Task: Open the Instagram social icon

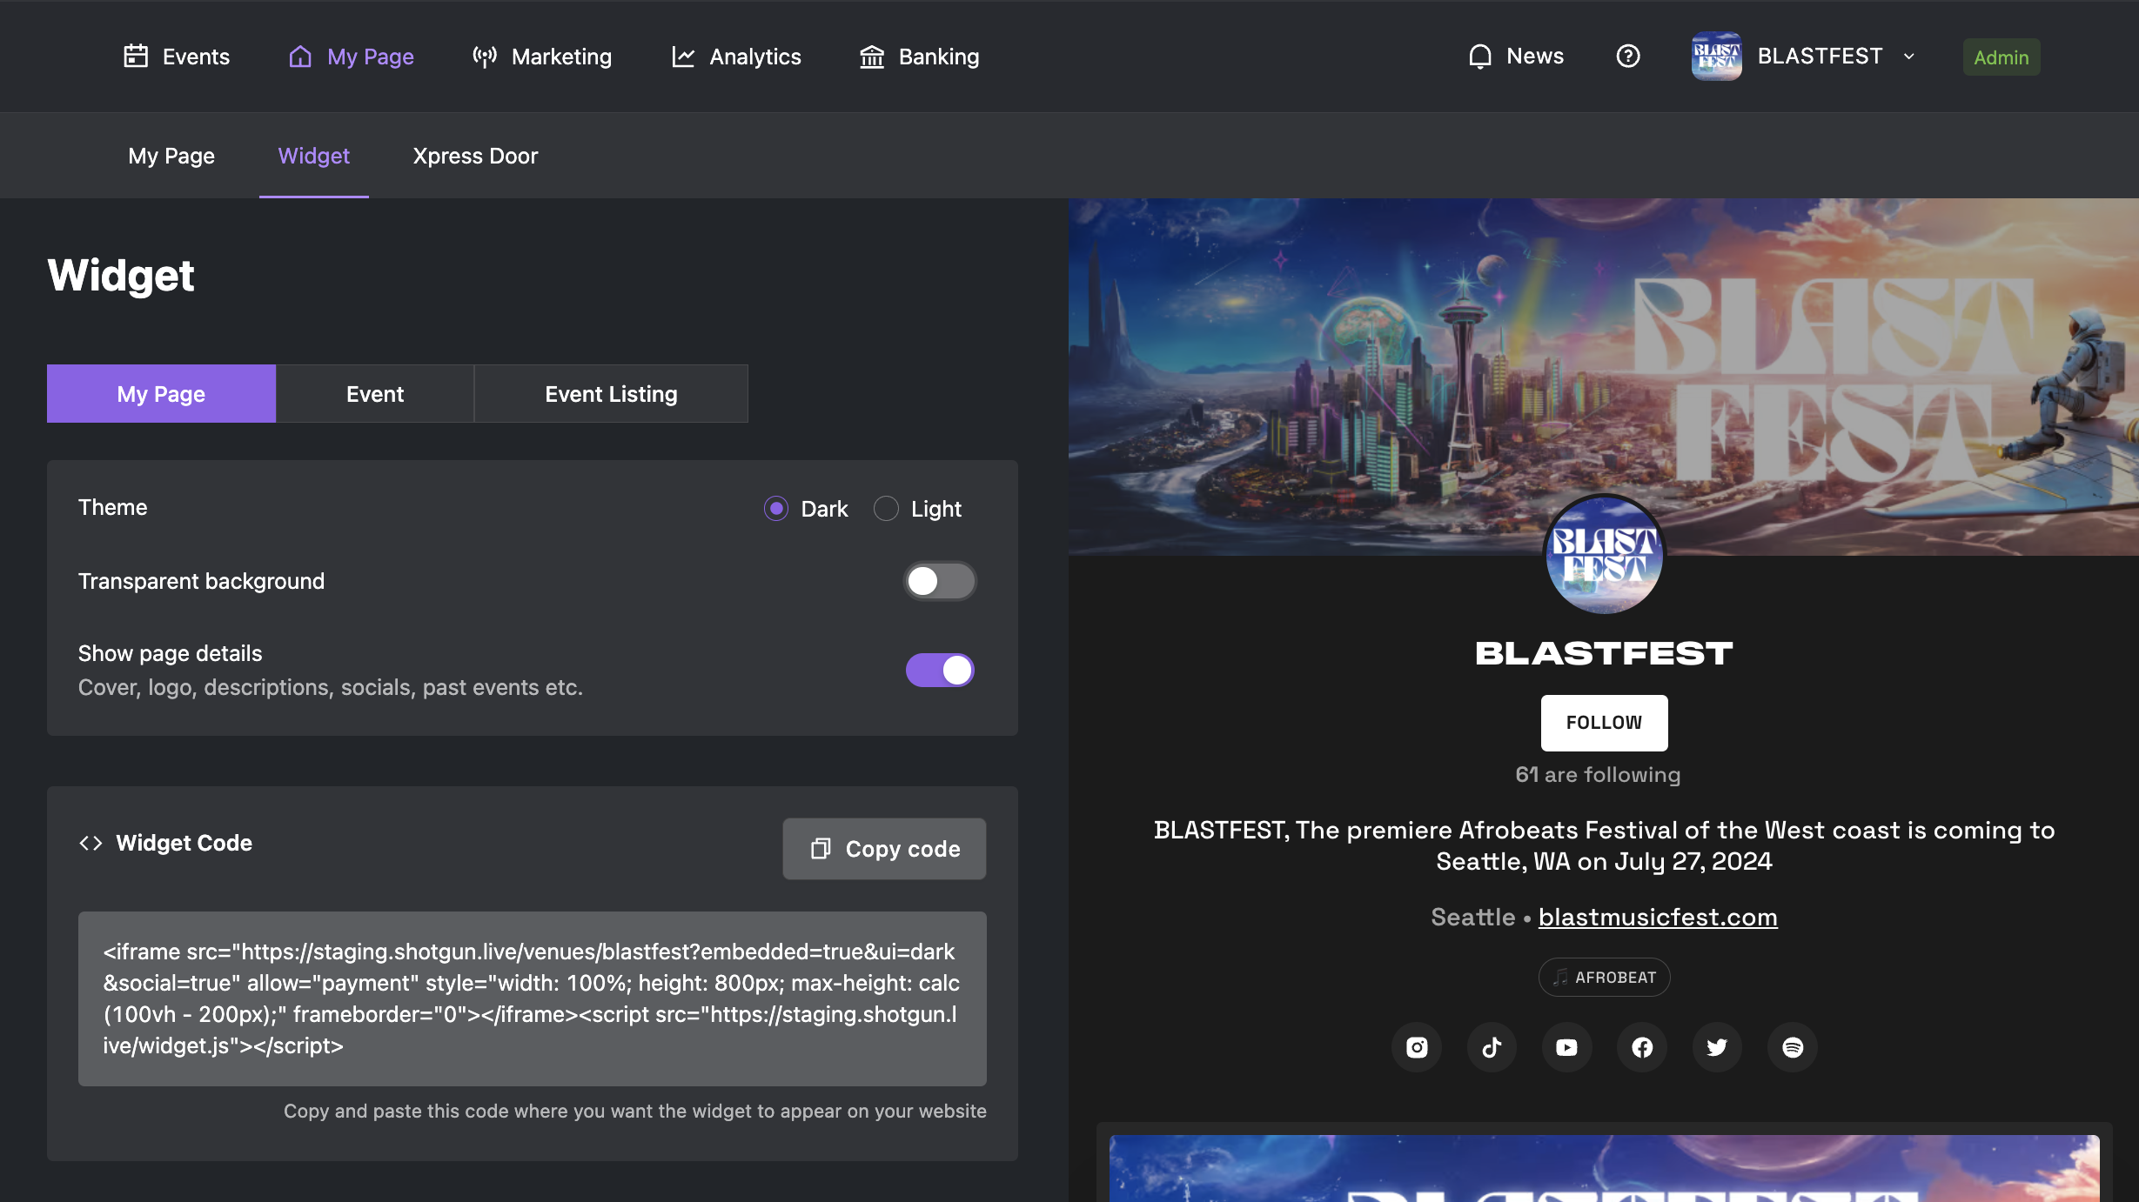Action: point(1417,1047)
